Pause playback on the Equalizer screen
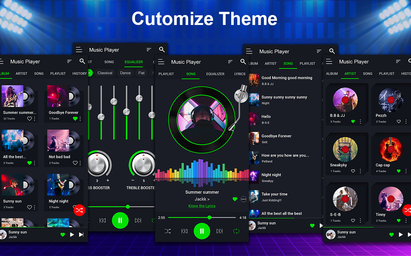Viewport: 411px width, 256px height. point(120,220)
